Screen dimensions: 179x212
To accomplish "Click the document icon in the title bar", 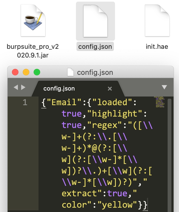I will click(71, 72).
